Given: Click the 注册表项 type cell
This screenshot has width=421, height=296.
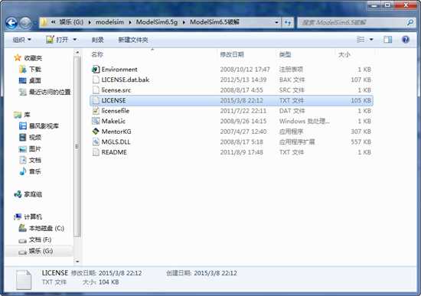Looking at the screenshot, I should (291, 70).
